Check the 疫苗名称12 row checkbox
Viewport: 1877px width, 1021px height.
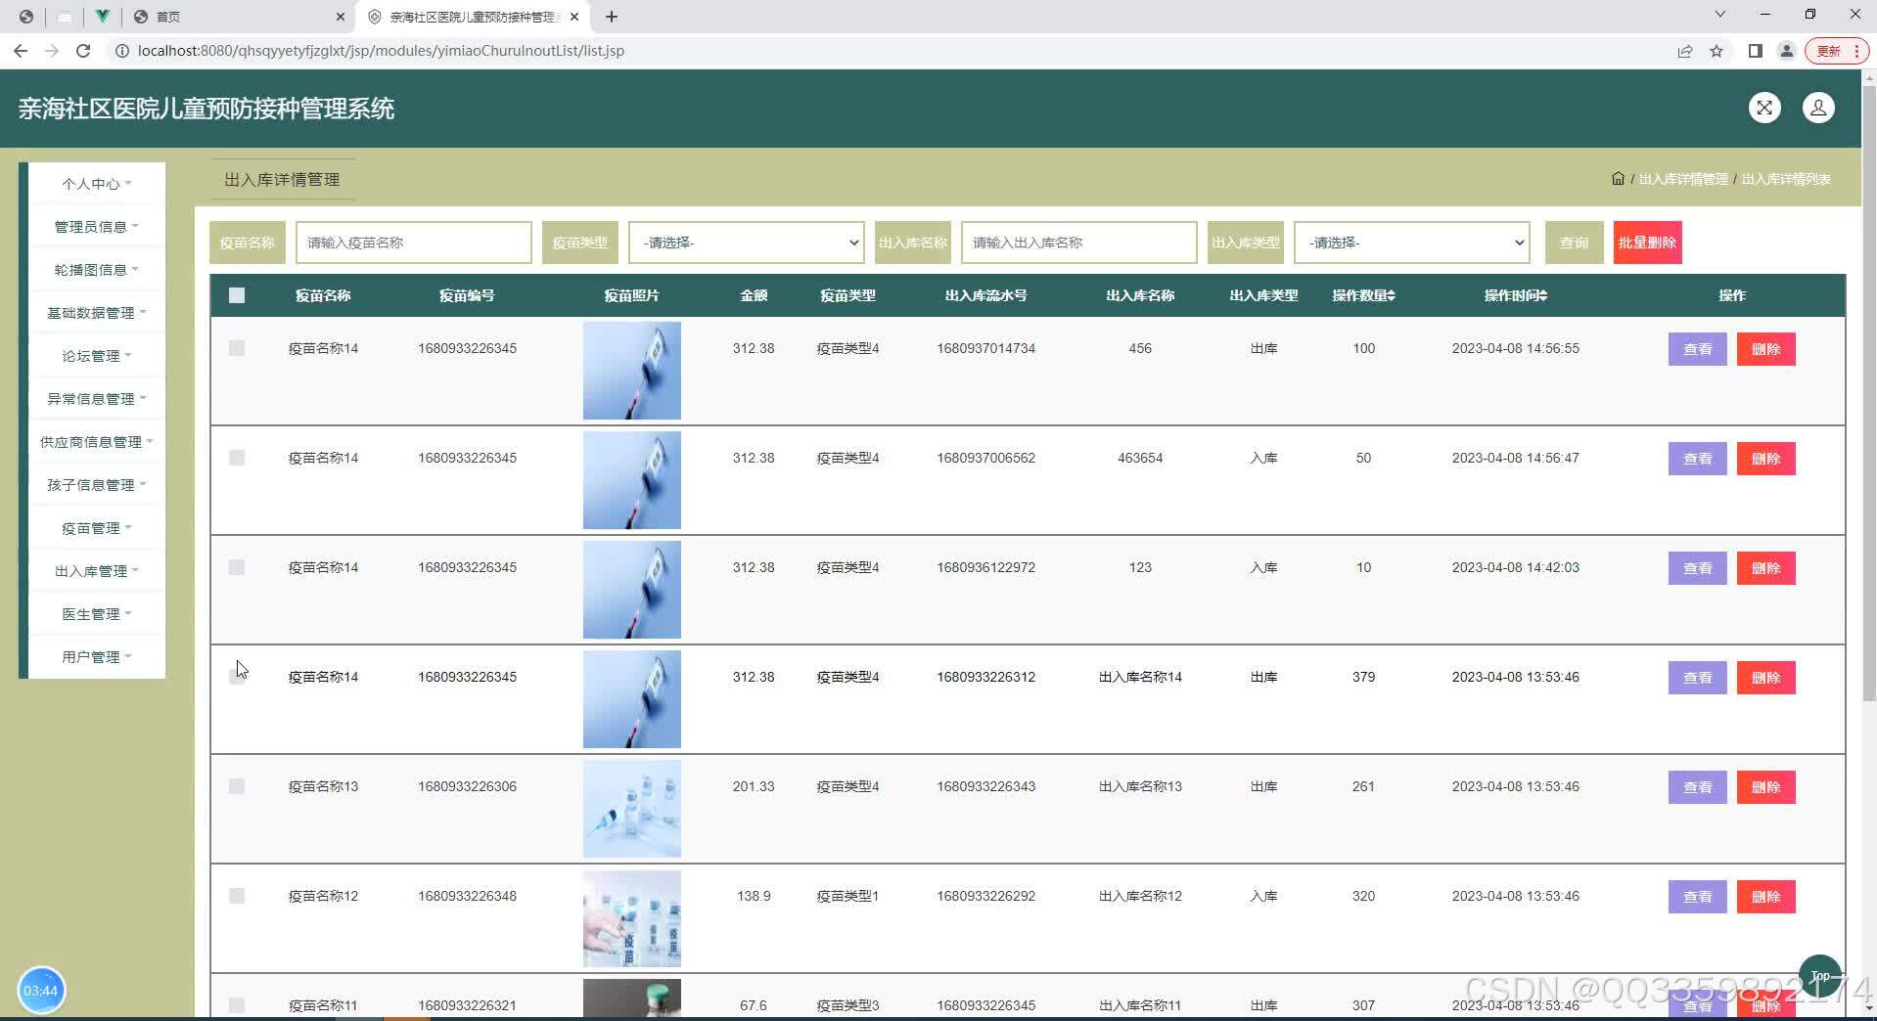237,896
